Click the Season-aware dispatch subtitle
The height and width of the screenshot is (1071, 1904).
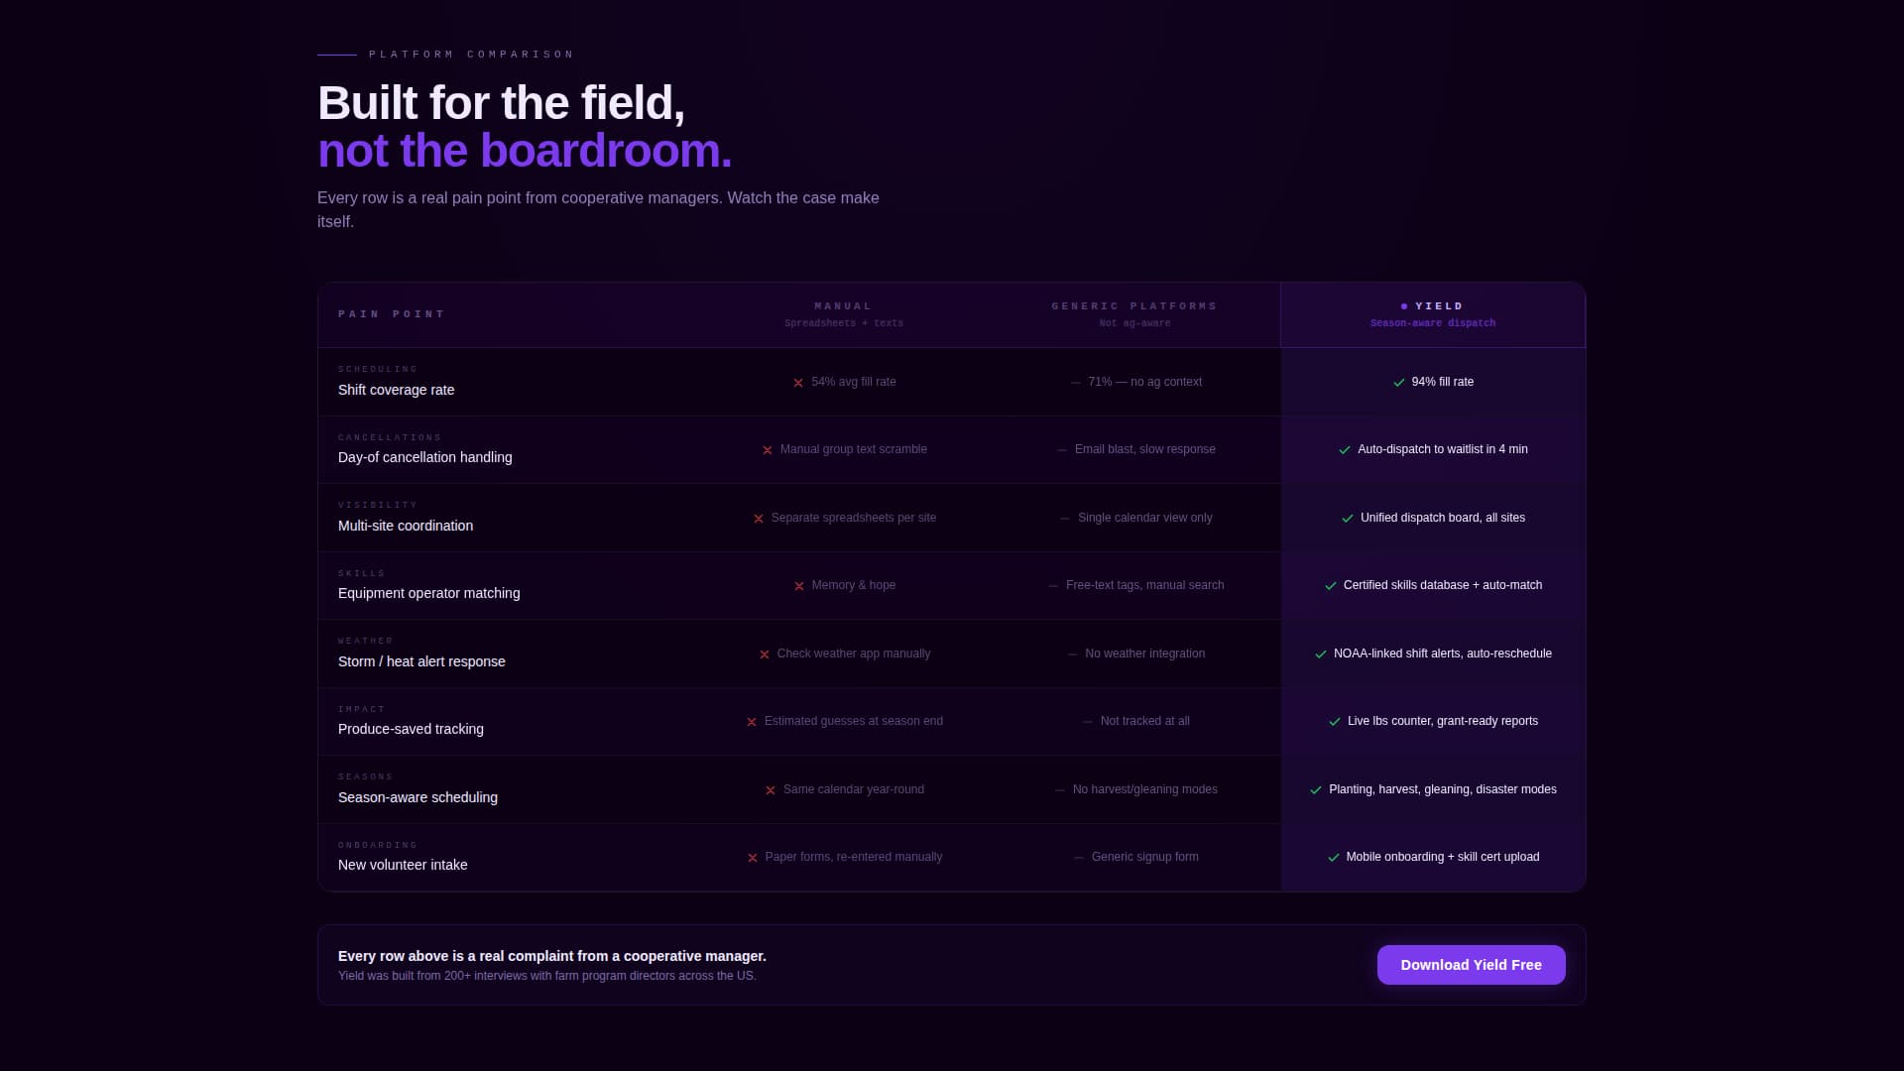[1433, 323]
